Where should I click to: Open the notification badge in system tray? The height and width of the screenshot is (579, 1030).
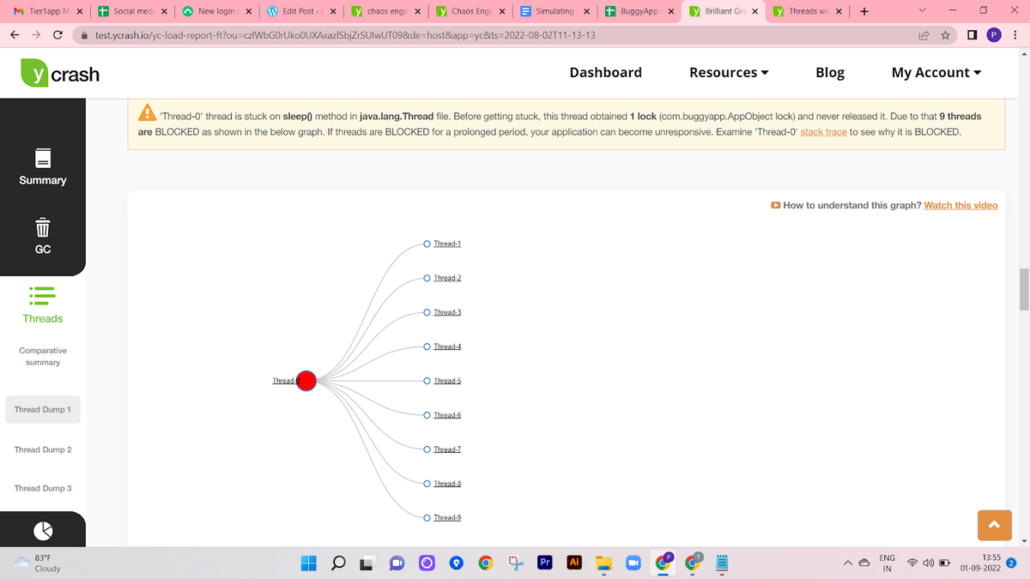pyautogui.click(x=1010, y=563)
